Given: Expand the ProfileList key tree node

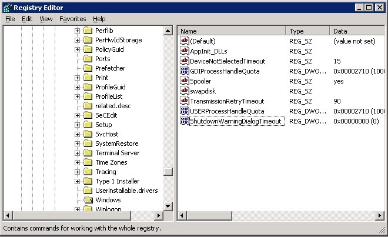Looking at the screenshot, I should pos(77,96).
